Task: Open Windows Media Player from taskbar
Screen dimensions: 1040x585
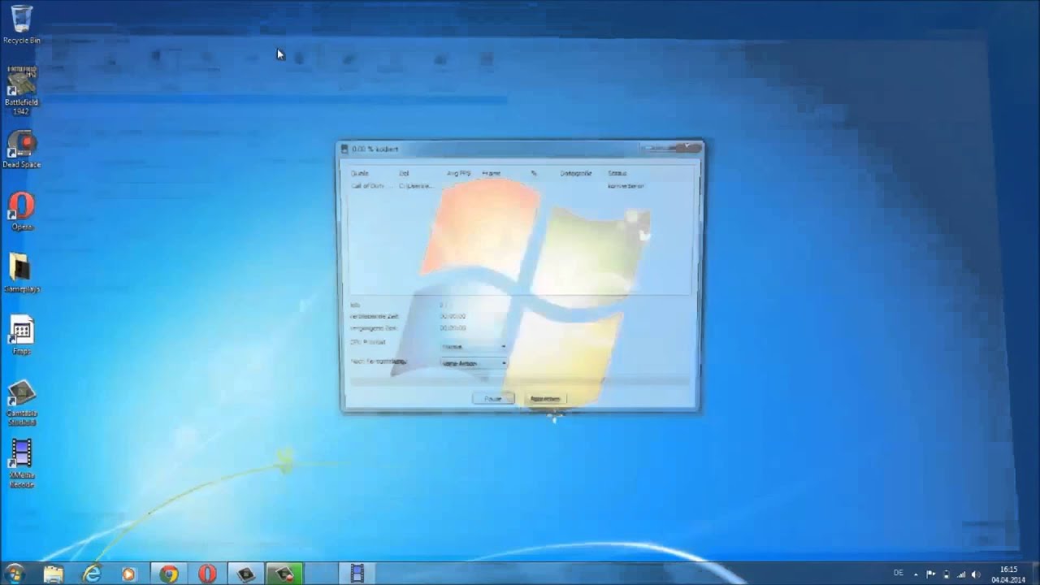Action: point(129,574)
